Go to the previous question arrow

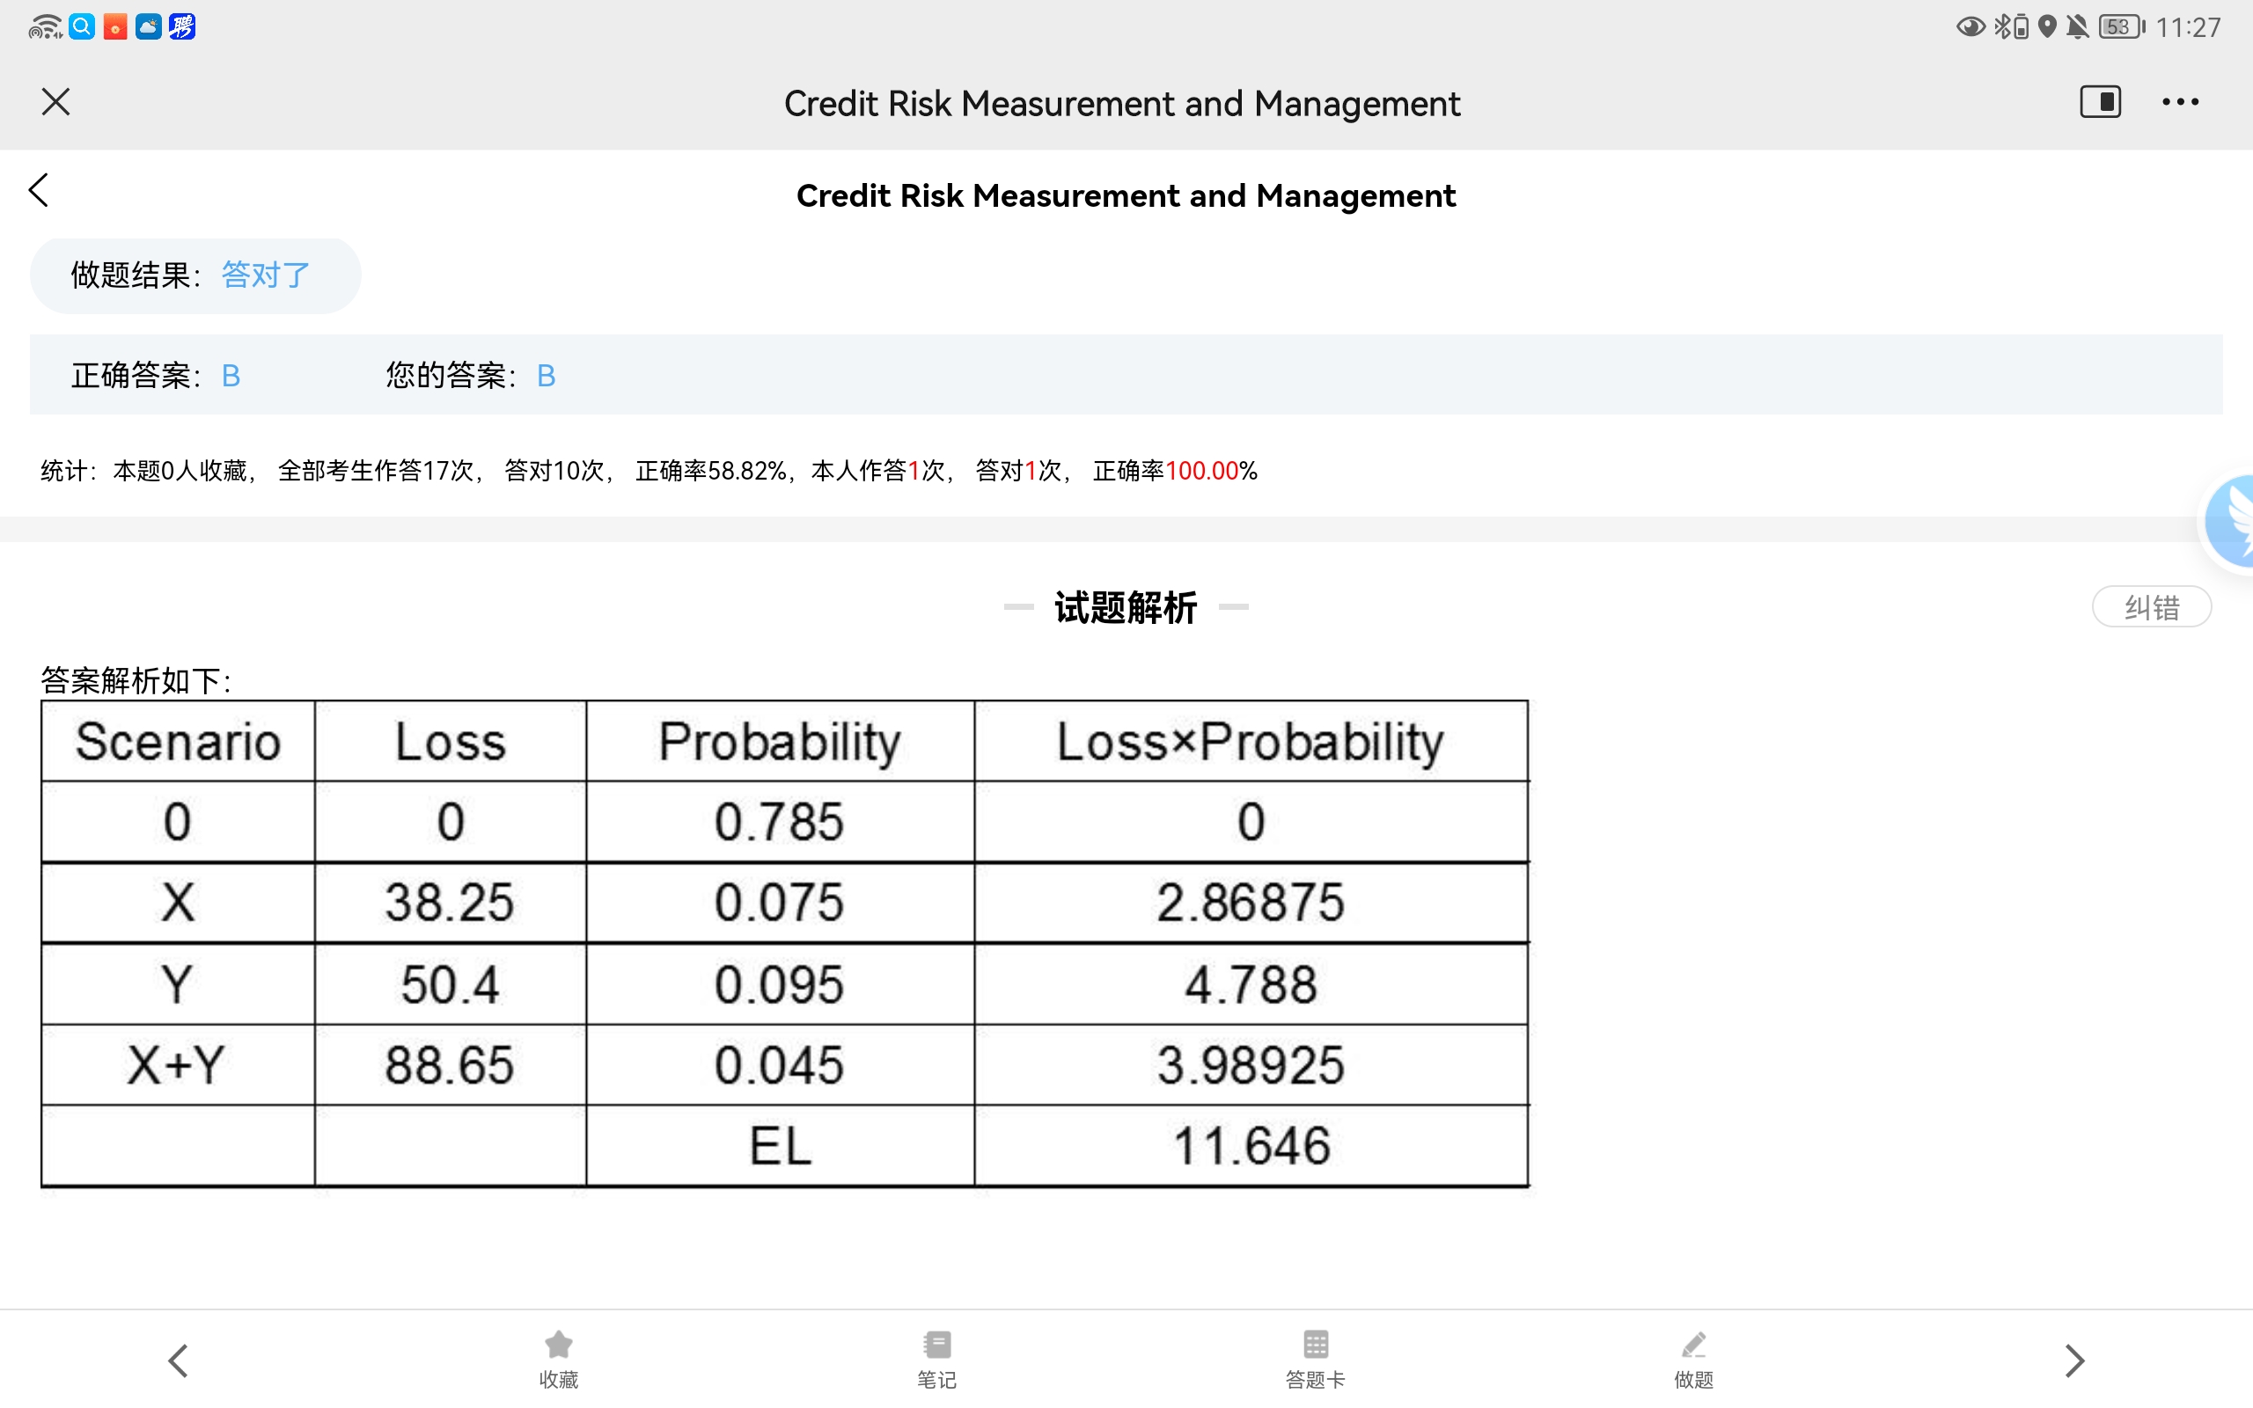coord(178,1360)
